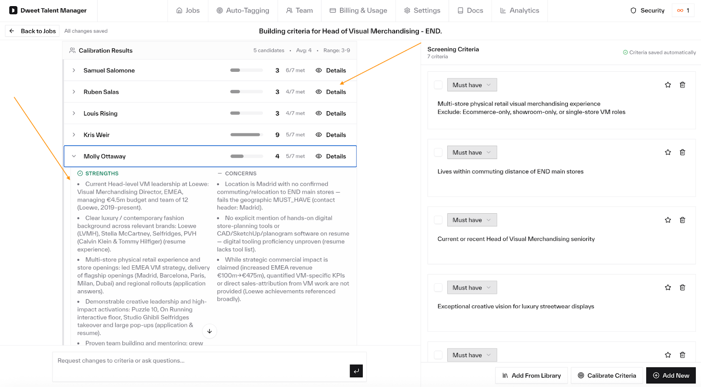Expand Samuel Salomone's candidate row
The image size is (701, 387).
74,70
